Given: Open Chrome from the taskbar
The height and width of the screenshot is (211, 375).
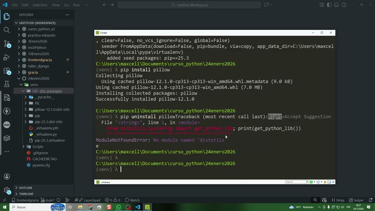Looking at the screenshot, I should [x=90, y=207].
